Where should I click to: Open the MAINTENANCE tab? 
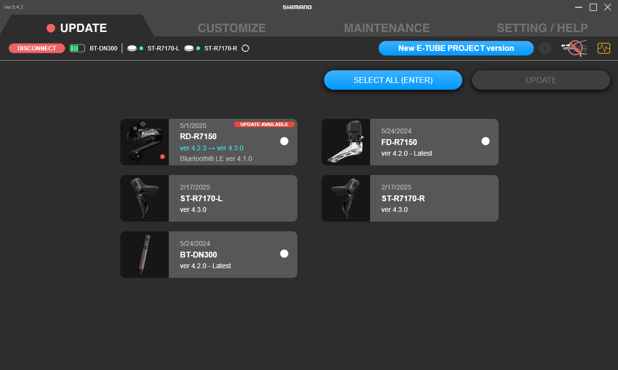tap(387, 28)
